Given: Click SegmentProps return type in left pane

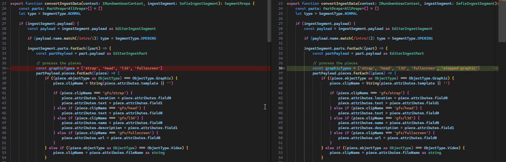Looking at the screenshot, I should 237,3.
